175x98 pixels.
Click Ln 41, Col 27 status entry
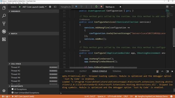tap(90, 96)
